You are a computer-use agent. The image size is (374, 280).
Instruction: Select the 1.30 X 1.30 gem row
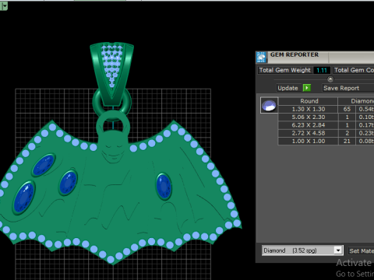click(x=326, y=109)
